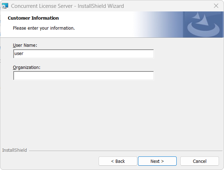The height and width of the screenshot is (170, 224).
Task: Select the Organization label
Action: [27, 67]
